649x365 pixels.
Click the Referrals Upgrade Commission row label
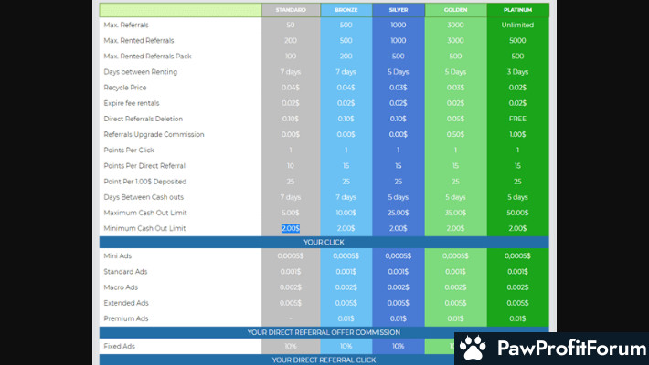[155, 135]
